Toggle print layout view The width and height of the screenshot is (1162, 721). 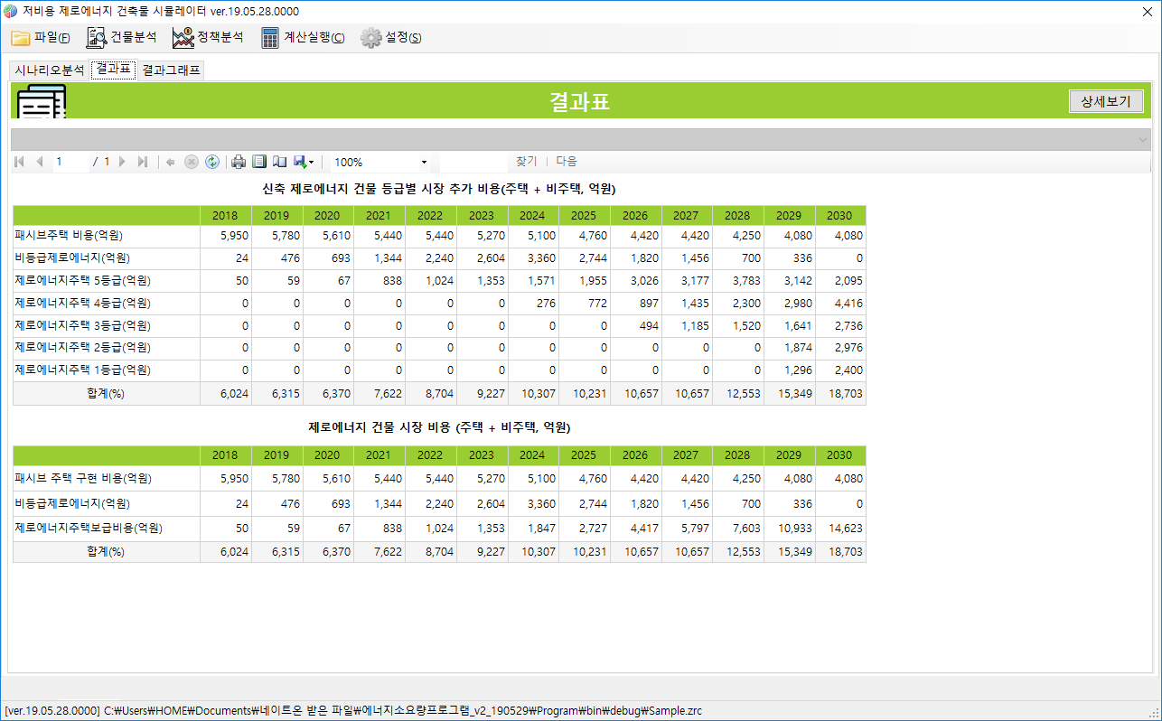259,162
